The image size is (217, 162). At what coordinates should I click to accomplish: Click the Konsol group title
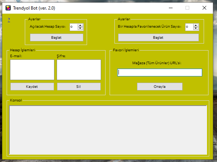point(16,100)
